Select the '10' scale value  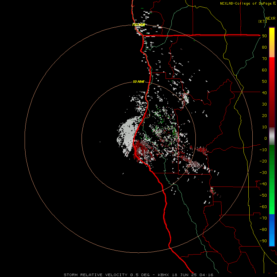tap(264, 127)
